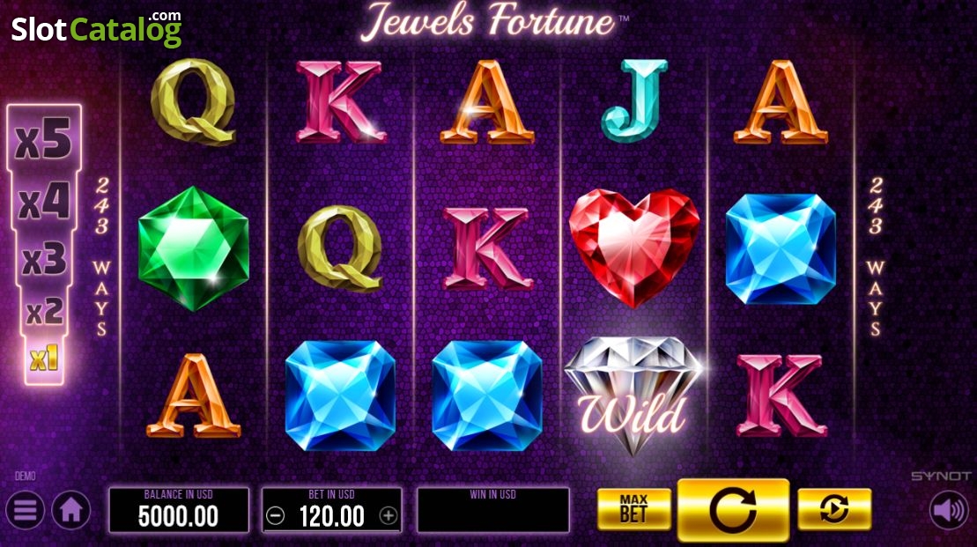Decrease the bet with the minus icon
This screenshot has width=977, height=547.
(276, 516)
